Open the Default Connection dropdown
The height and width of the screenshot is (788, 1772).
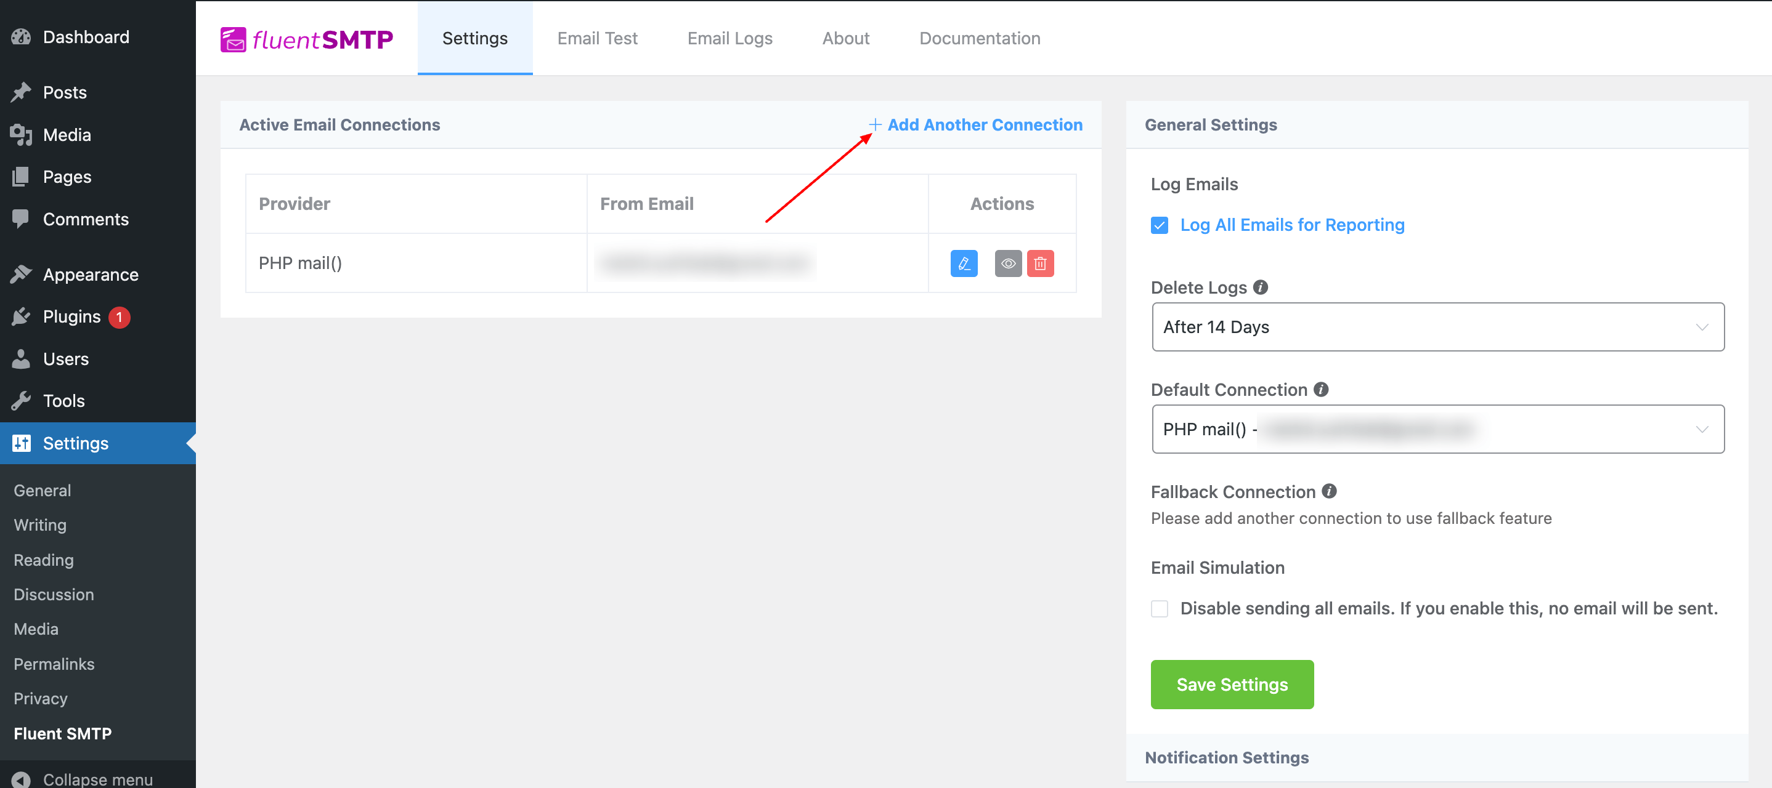tap(1437, 428)
